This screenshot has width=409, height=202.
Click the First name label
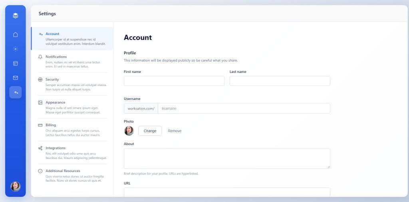click(x=132, y=72)
